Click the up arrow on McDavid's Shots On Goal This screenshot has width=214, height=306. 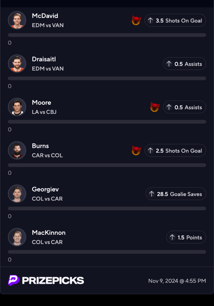tap(150, 21)
